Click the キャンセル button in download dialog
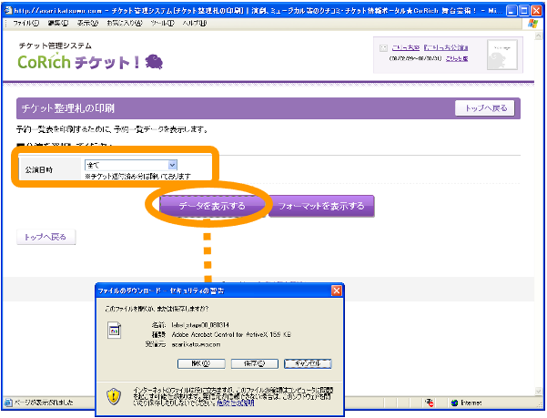Image resolution: width=547 pixels, height=418 pixels. pyautogui.click(x=307, y=362)
